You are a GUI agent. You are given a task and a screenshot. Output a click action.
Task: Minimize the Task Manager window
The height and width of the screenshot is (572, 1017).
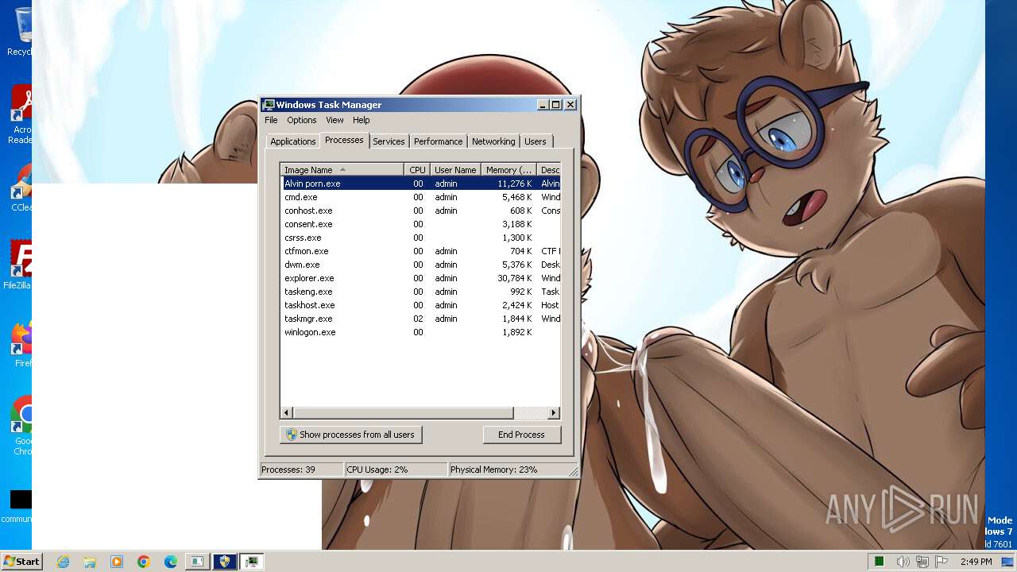click(x=543, y=105)
